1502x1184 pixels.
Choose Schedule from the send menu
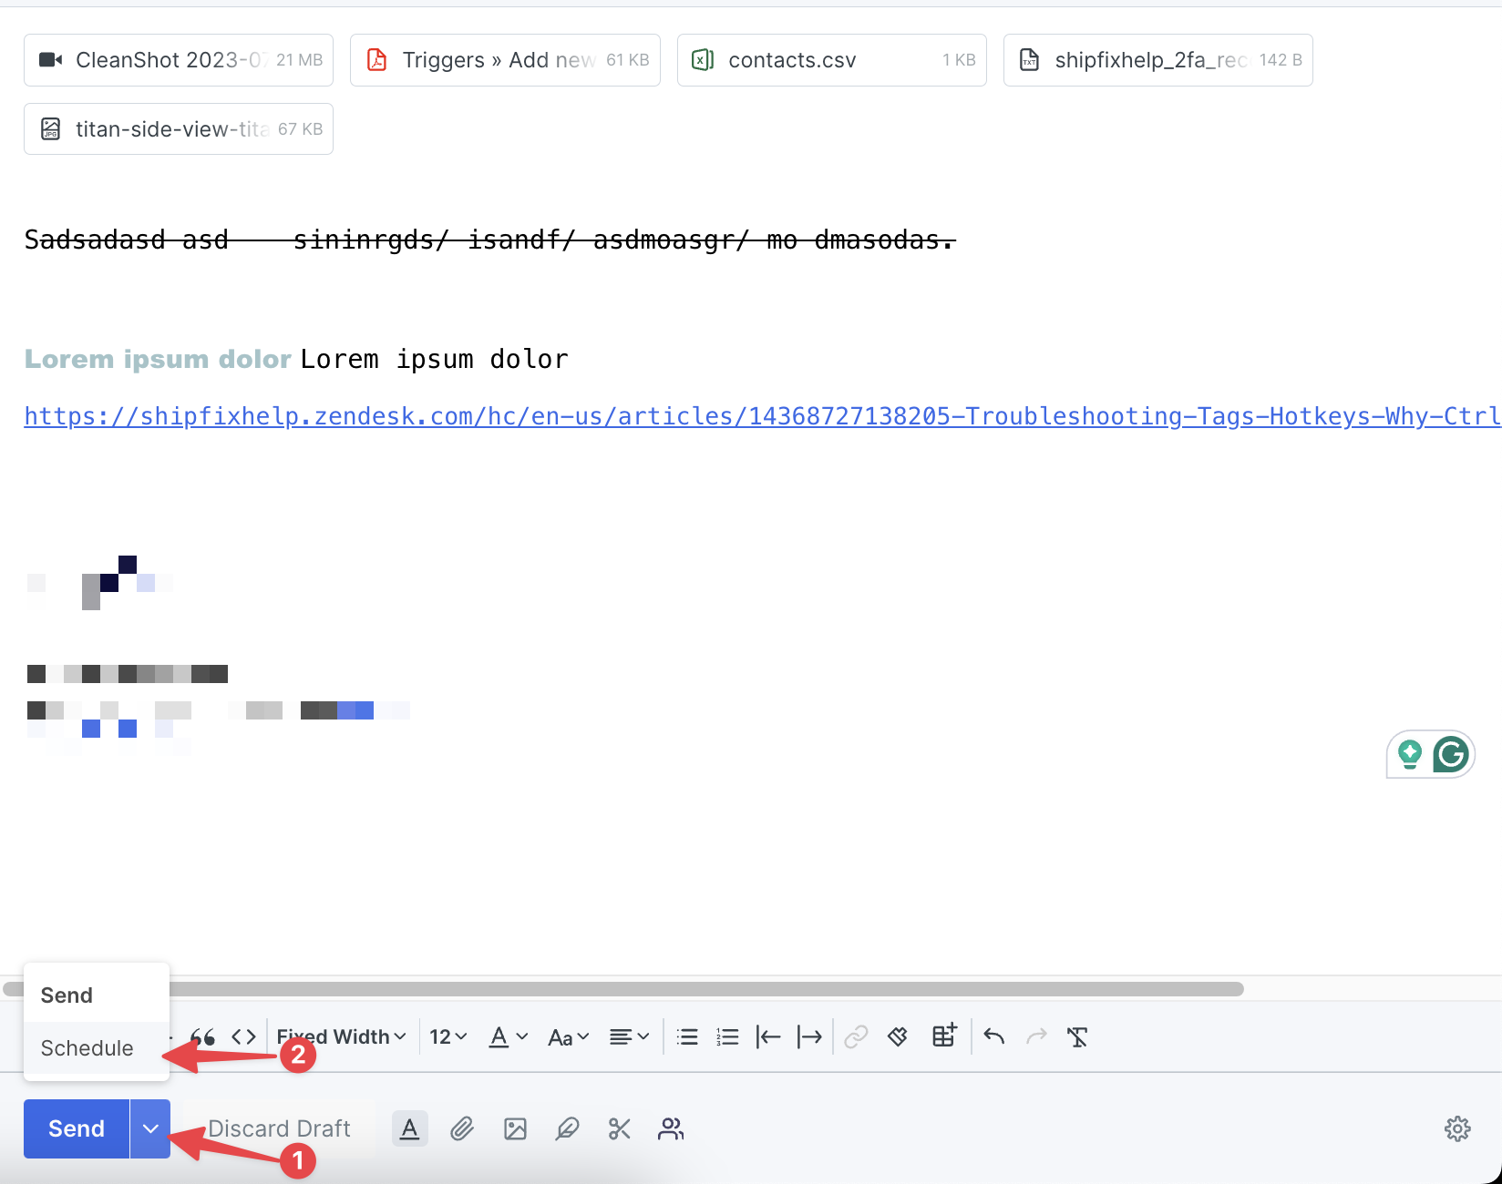[x=87, y=1048]
